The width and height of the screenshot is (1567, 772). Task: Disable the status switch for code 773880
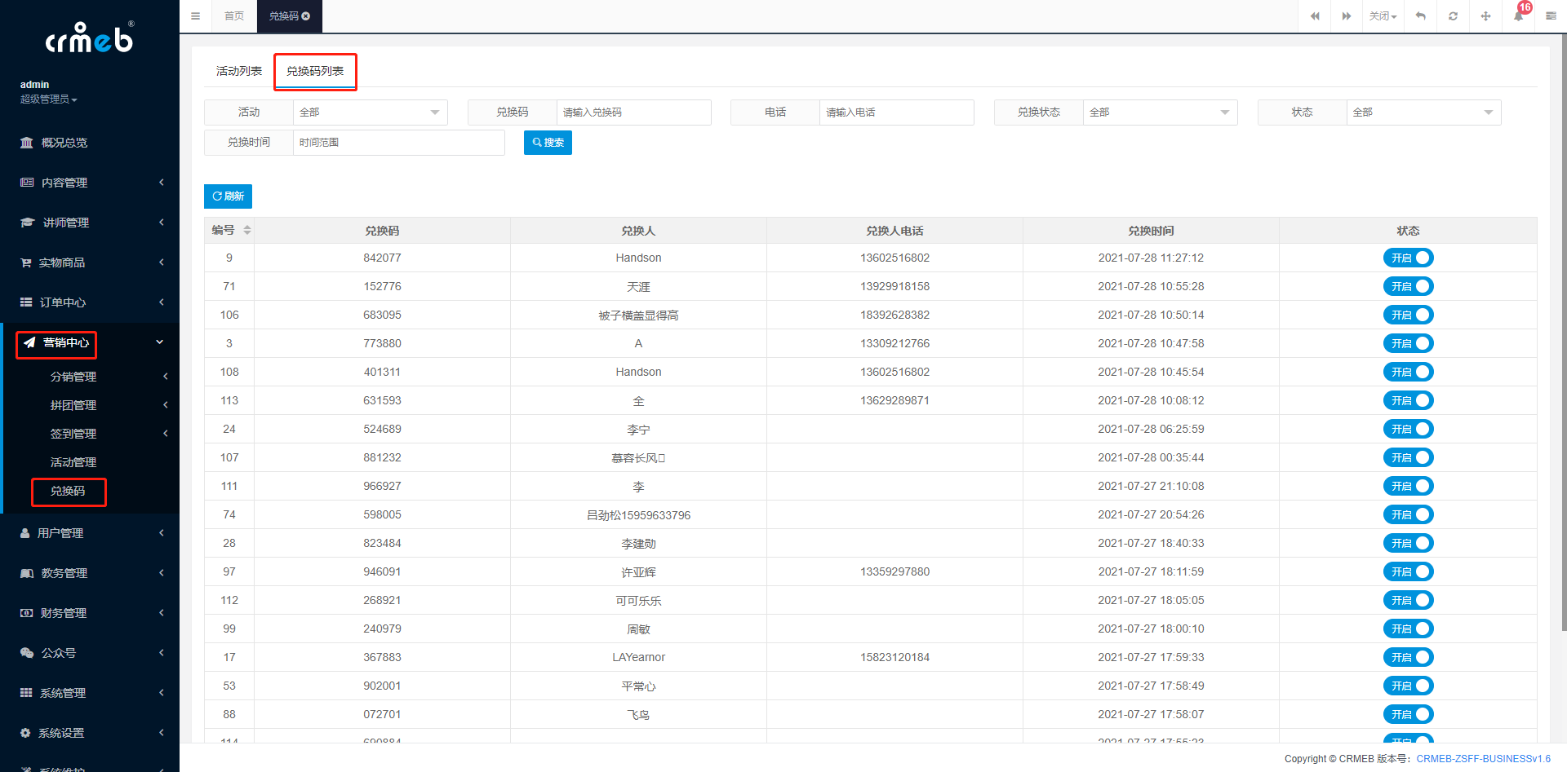[1408, 343]
